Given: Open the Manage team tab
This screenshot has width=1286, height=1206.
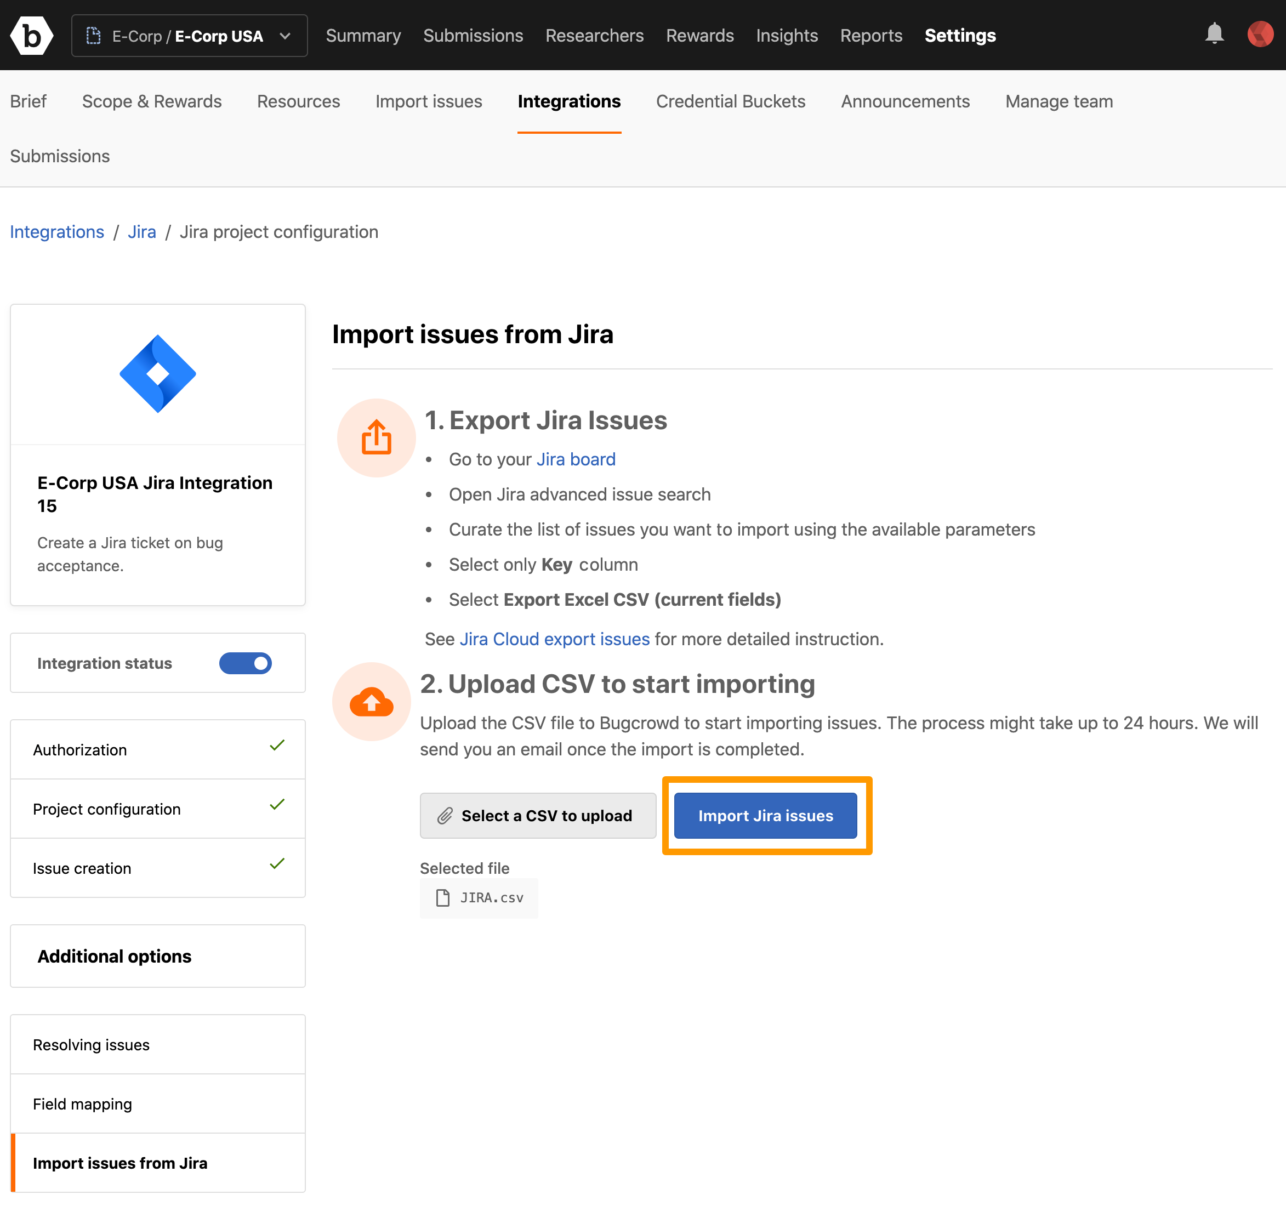Looking at the screenshot, I should (x=1059, y=101).
